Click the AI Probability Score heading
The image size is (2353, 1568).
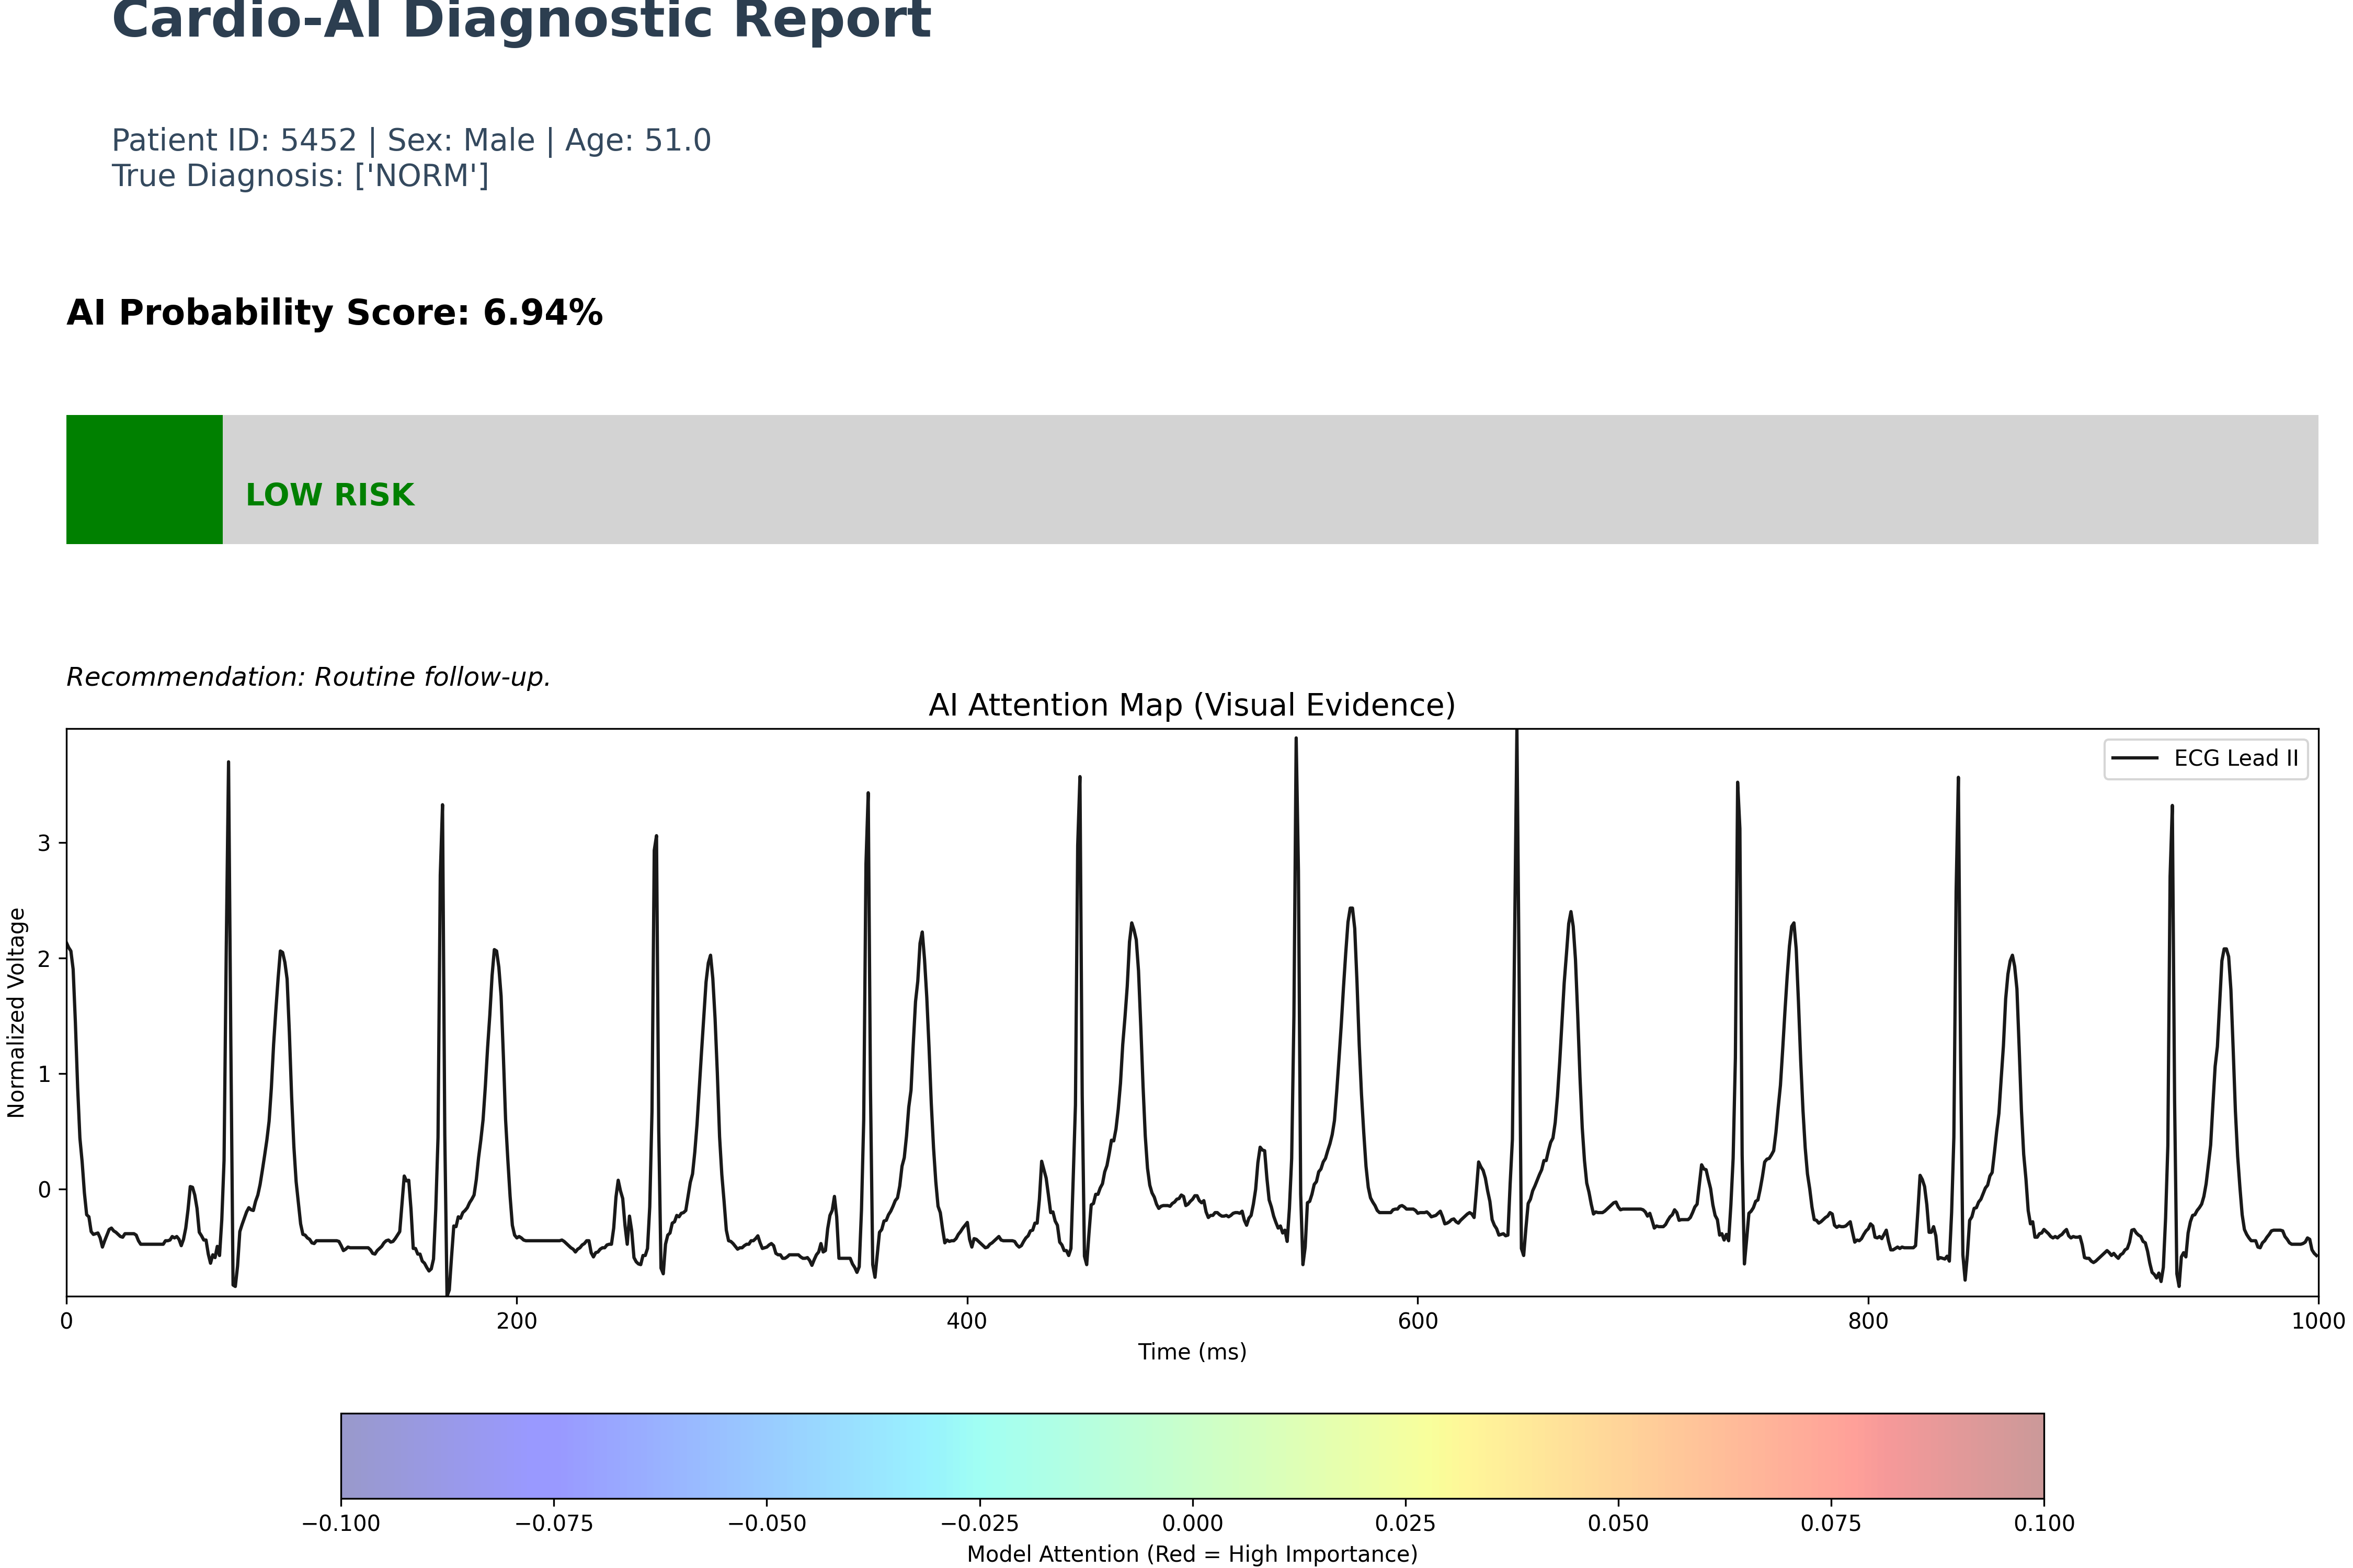point(334,313)
